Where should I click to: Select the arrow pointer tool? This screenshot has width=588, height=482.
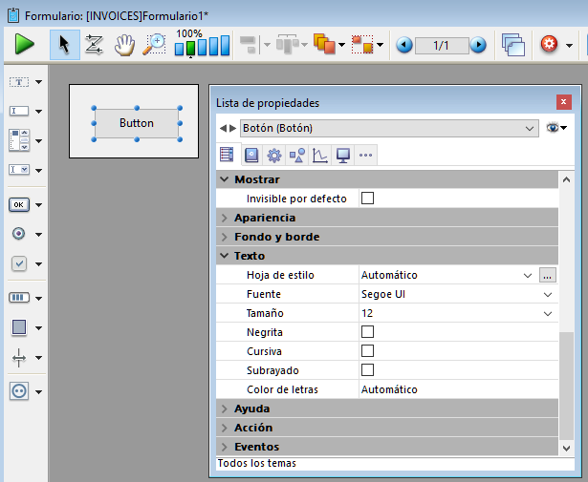click(64, 44)
